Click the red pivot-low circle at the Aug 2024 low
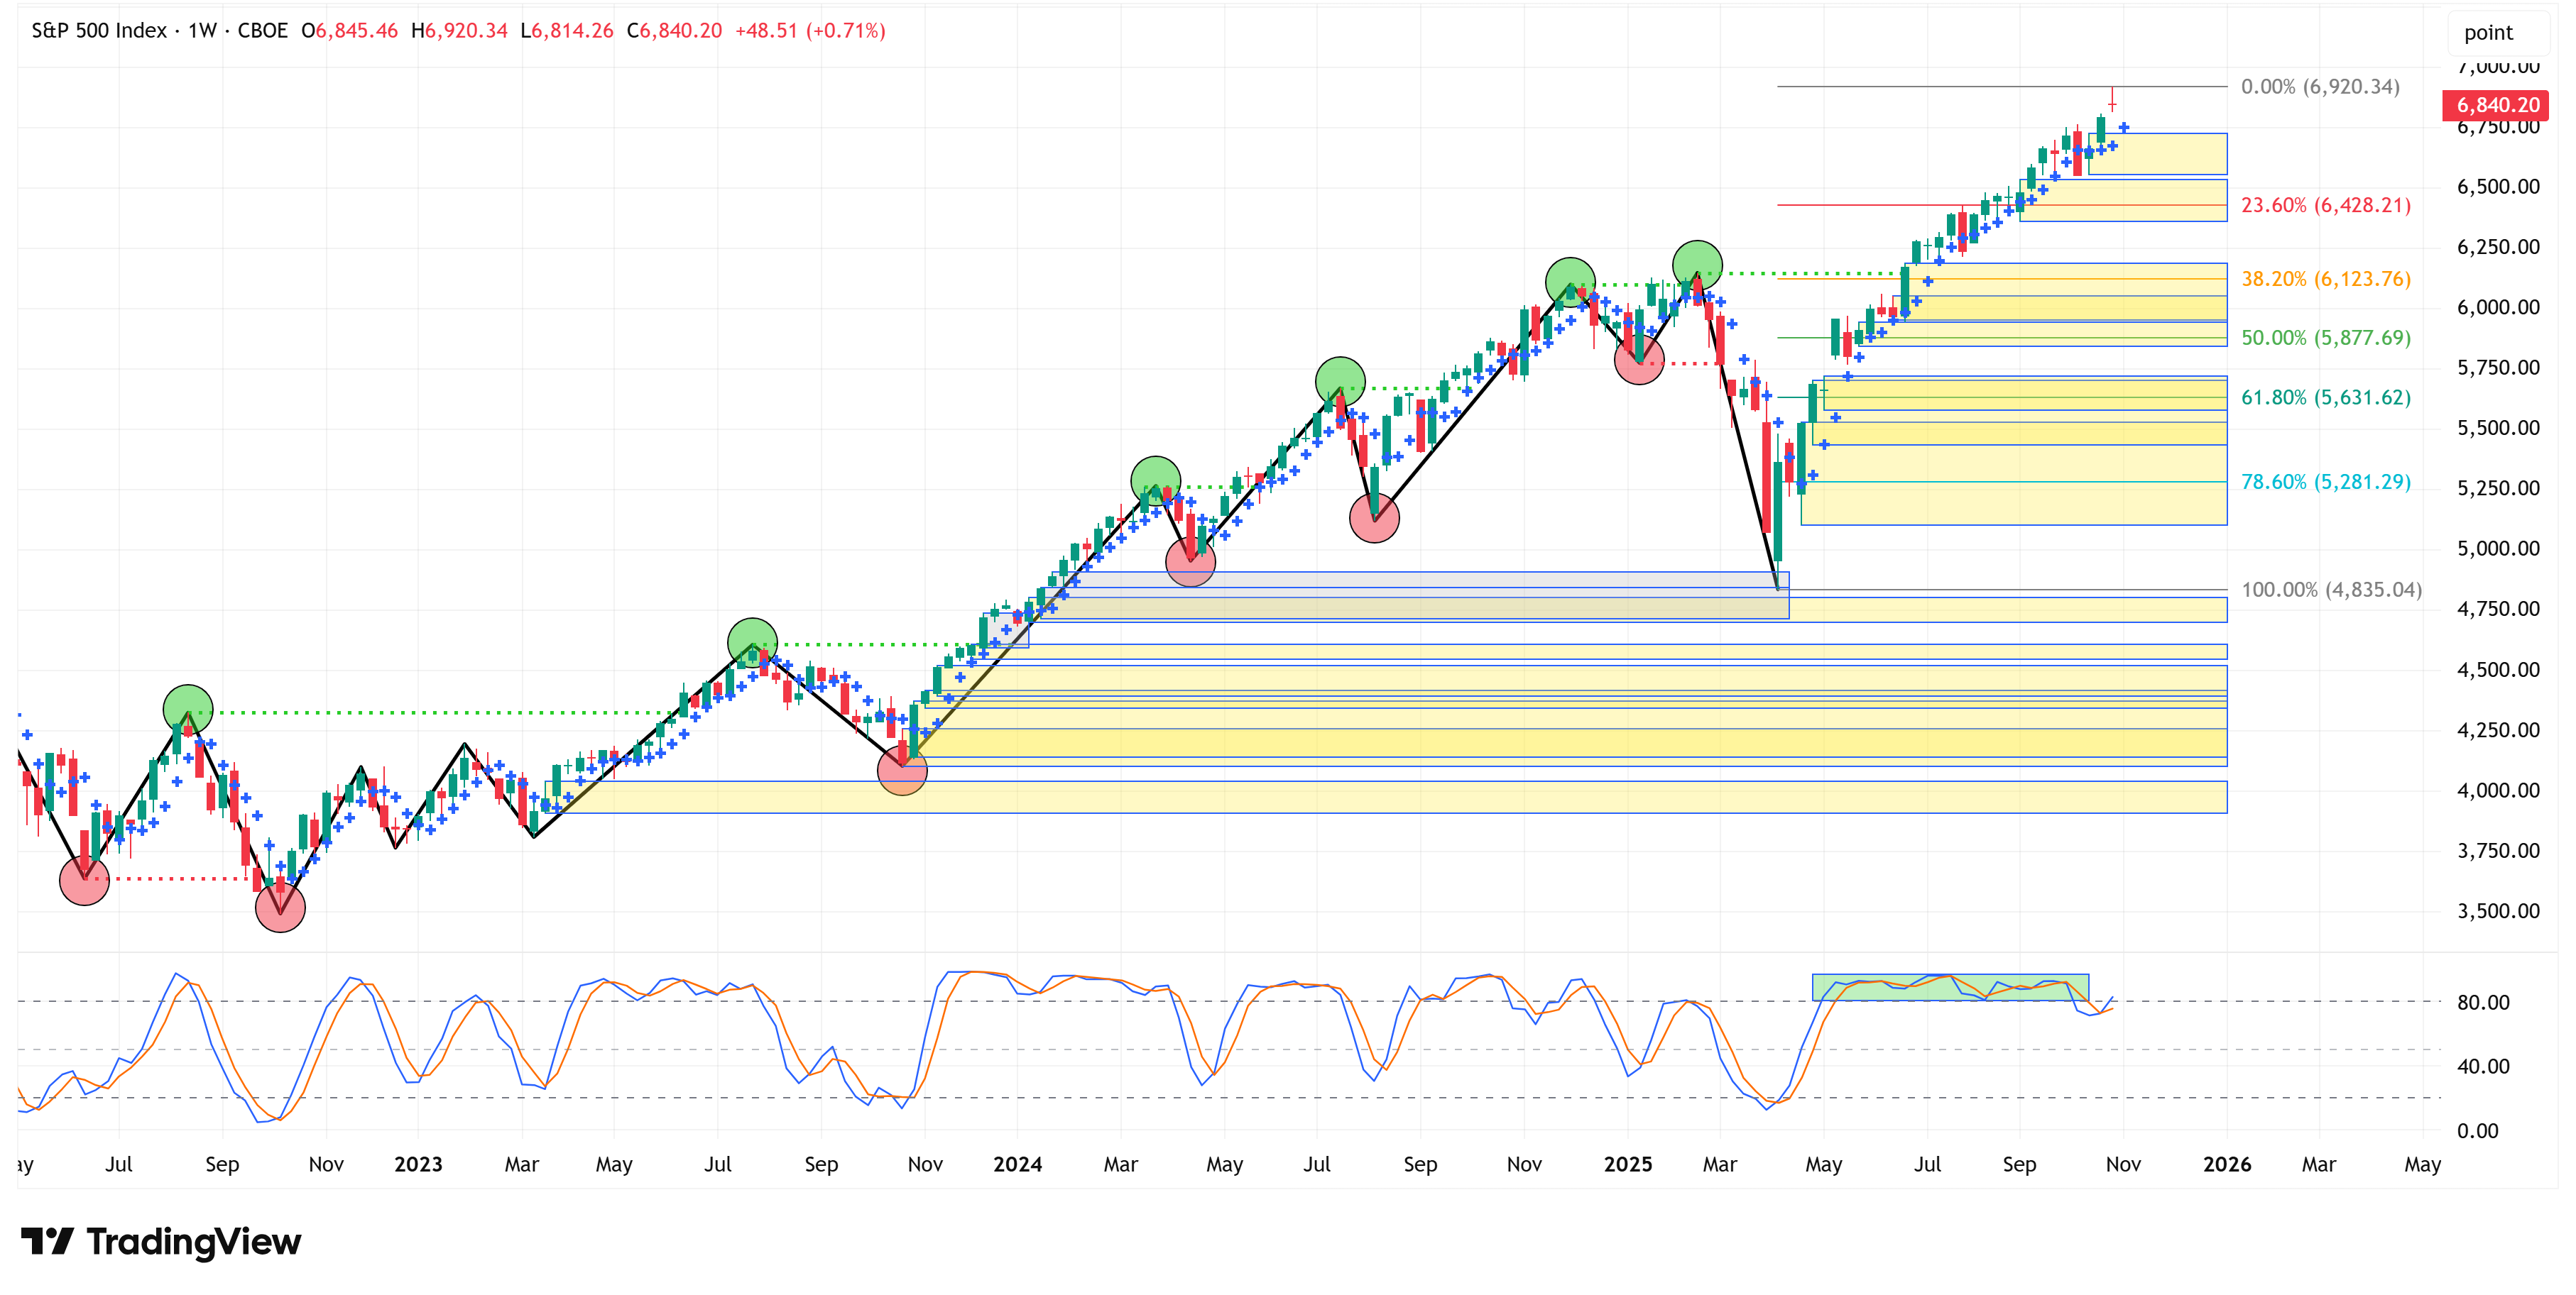Viewport: 2576px width, 1295px height. (1374, 517)
